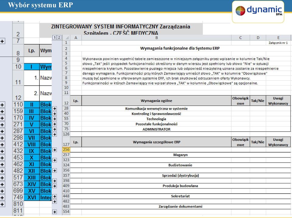Expand row 412 group in medical sheet
Viewport: 292px width, 218px height.
point(2,145)
